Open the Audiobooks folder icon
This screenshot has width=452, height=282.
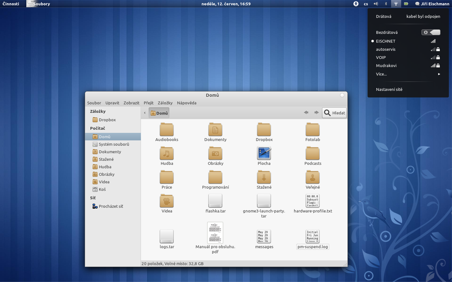166,130
